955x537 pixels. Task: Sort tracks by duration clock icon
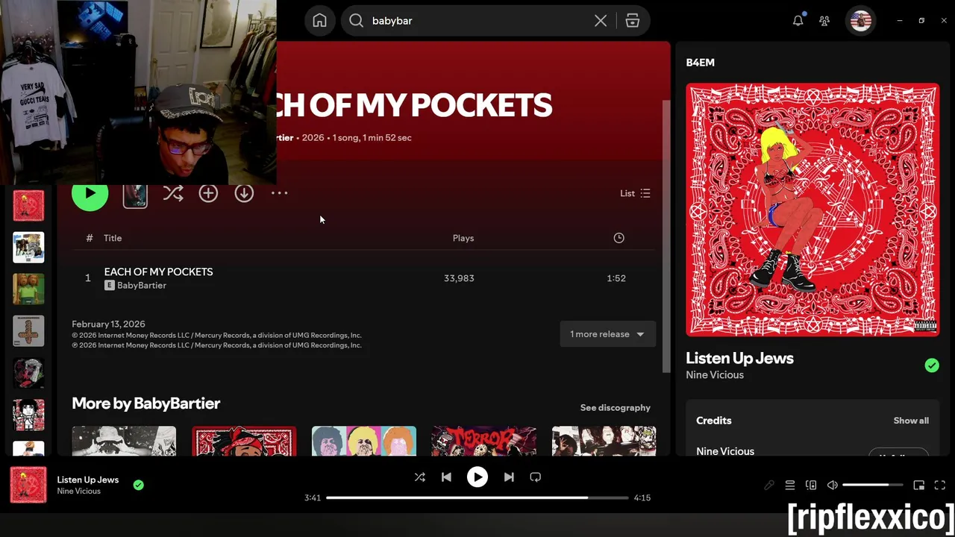(x=619, y=238)
